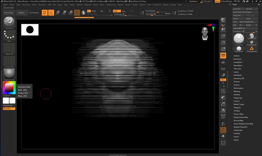Select the Scroll canvas icon
262x156 pixels.
coord(223,30)
